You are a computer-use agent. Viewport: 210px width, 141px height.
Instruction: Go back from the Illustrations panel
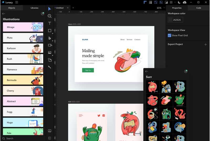4,14
